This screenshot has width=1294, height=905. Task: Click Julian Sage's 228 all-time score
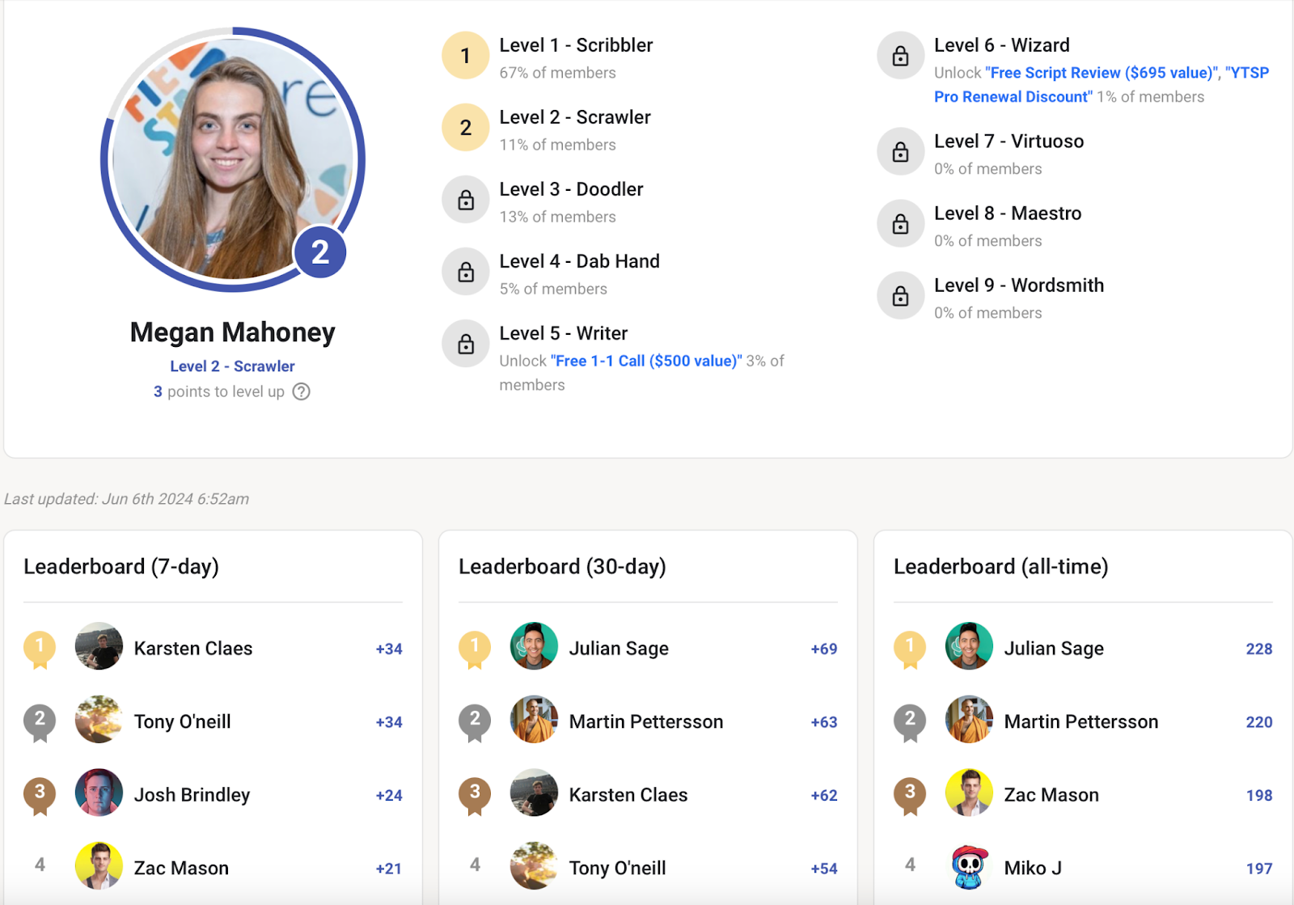(1259, 649)
